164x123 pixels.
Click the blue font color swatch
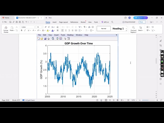(53, 30)
